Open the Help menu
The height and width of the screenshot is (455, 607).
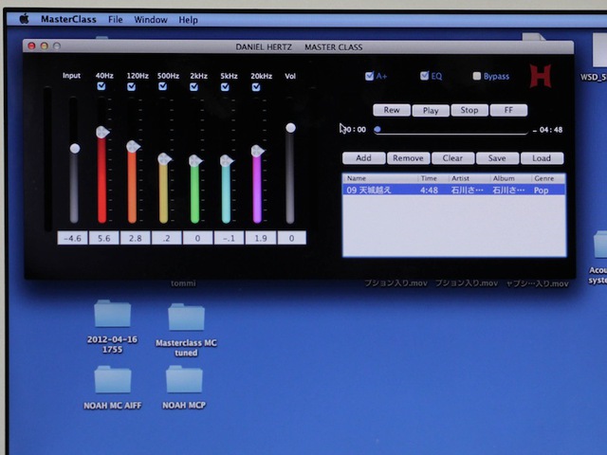click(x=188, y=20)
